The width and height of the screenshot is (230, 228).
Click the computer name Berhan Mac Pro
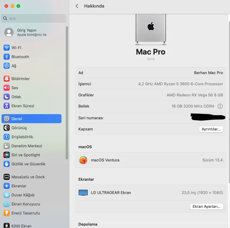point(208,73)
